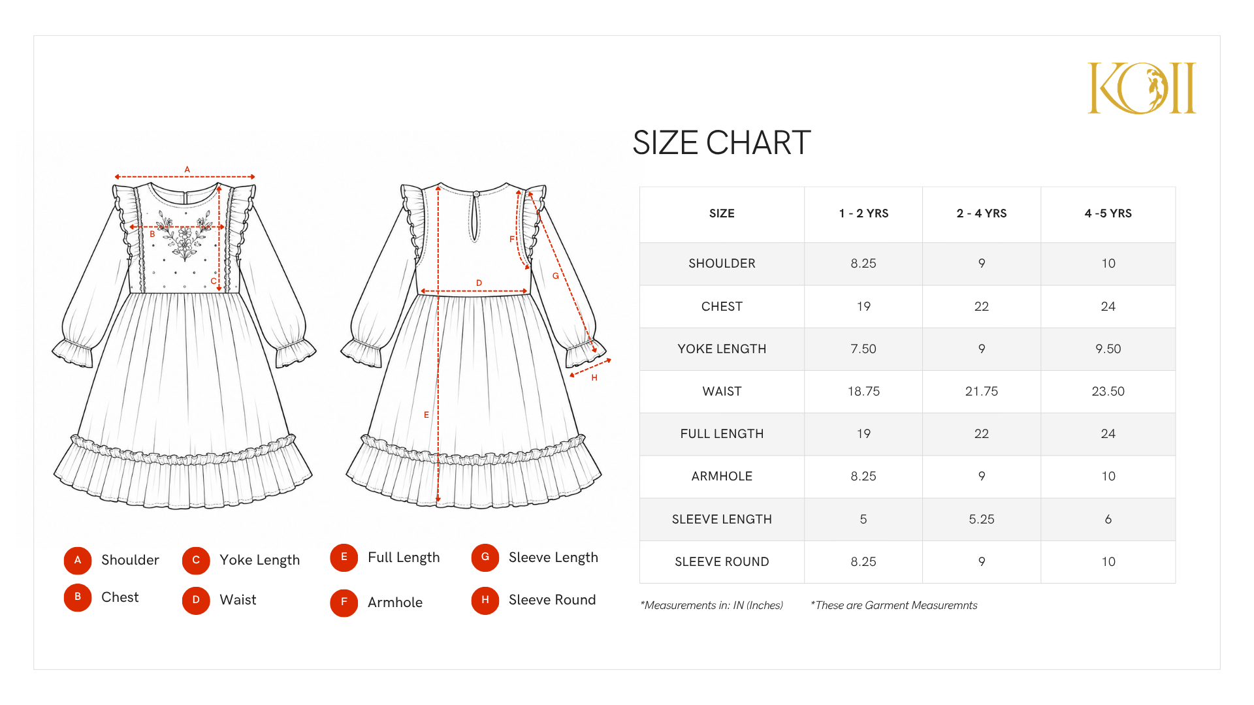Click the Full Length legend text
The height and width of the screenshot is (705, 1254).
click(x=404, y=557)
